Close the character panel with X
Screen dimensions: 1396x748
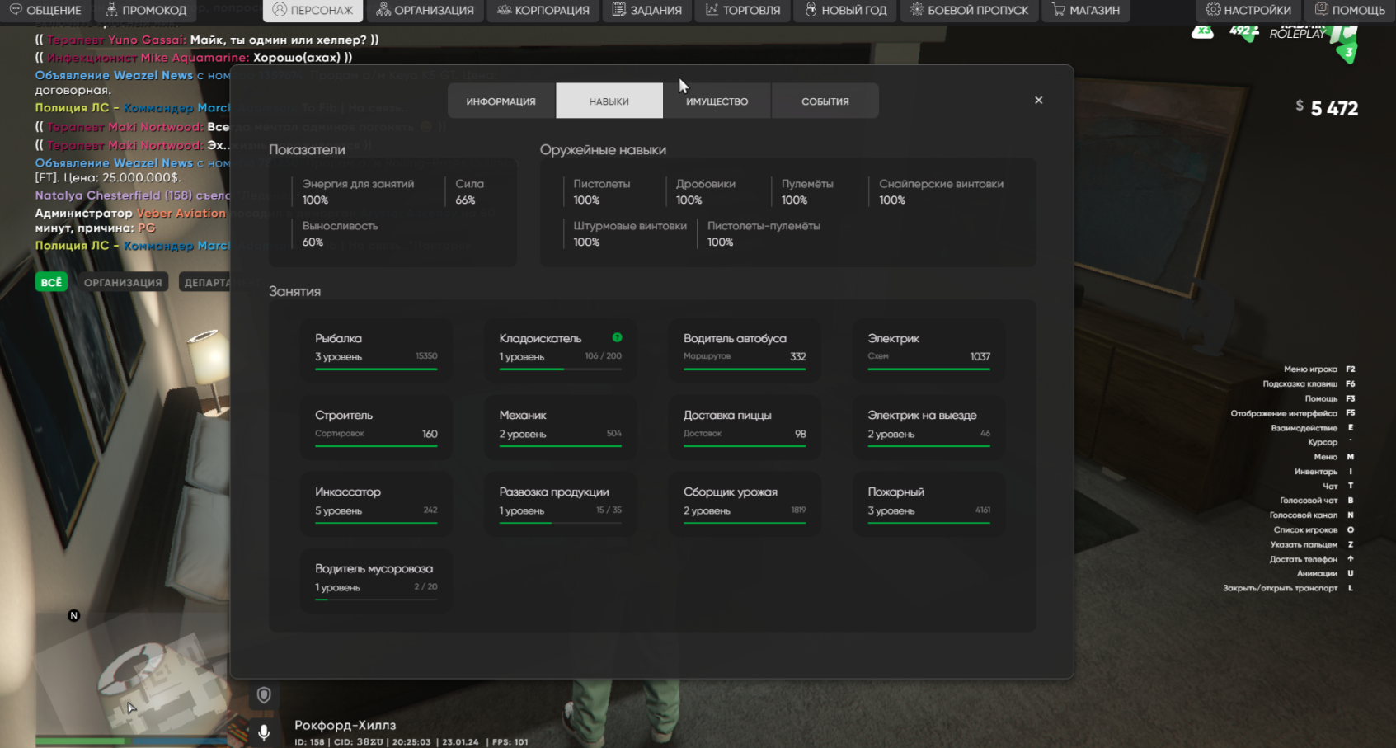tap(1038, 100)
